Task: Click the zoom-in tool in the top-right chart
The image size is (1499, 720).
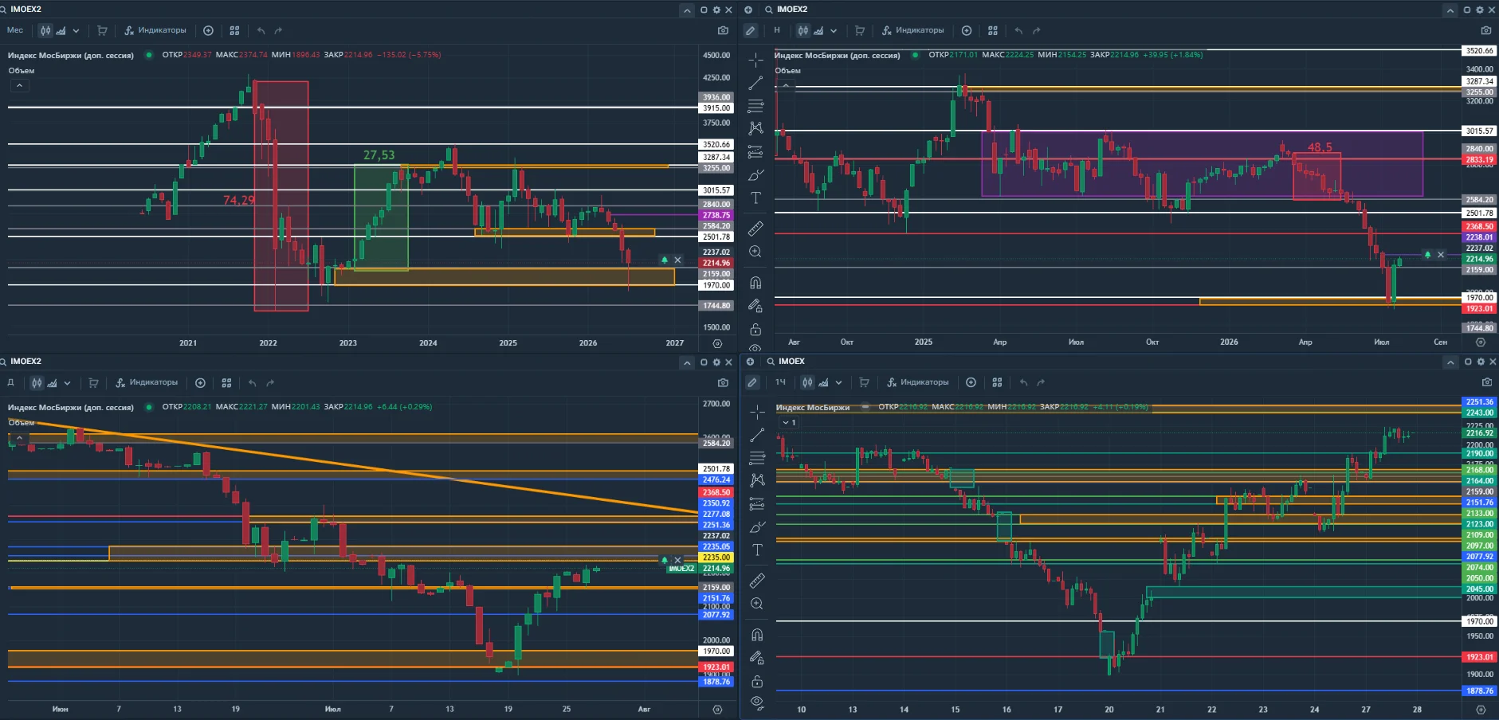Action: pyautogui.click(x=755, y=252)
